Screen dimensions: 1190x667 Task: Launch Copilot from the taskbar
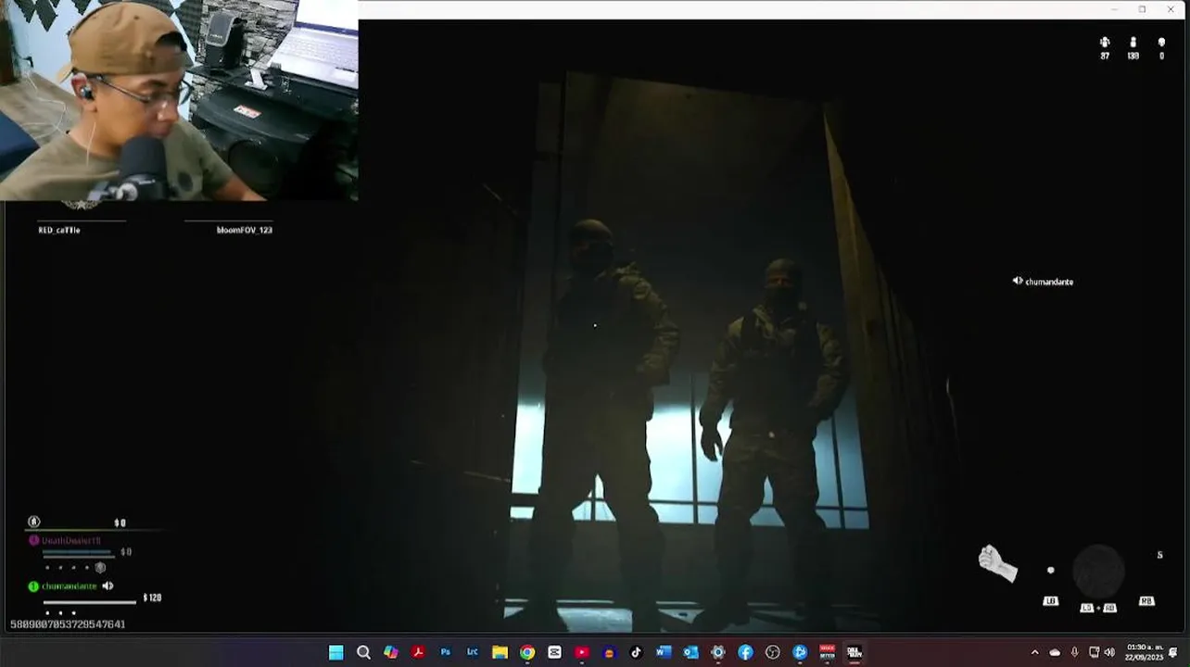pos(391,652)
